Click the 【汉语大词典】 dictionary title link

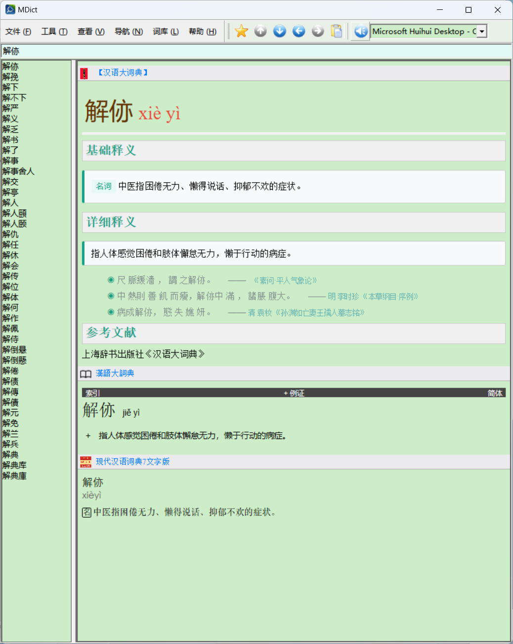click(x=123, y=73)
